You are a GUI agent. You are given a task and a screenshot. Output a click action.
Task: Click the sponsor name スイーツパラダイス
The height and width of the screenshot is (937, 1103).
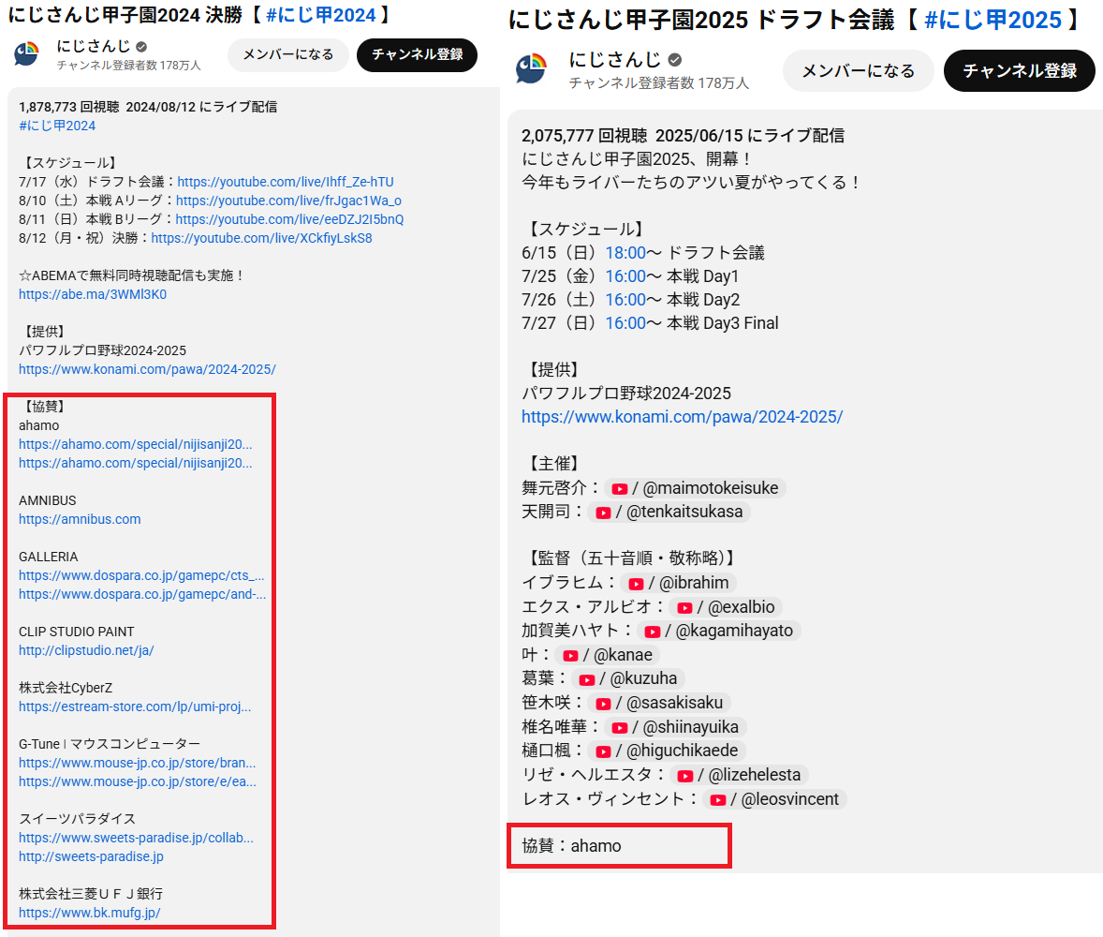[x=78, y=819]
